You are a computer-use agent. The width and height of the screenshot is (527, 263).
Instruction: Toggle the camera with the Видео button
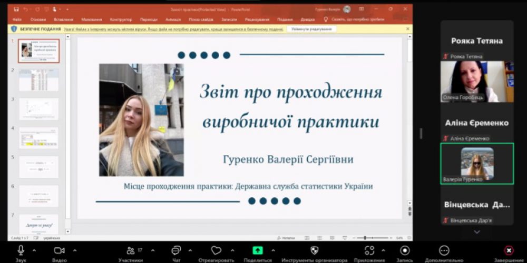[59, 250]
